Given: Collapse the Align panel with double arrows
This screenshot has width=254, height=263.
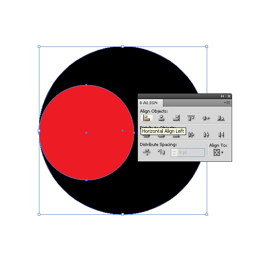Looking at the screenshot, I should 222,96.
